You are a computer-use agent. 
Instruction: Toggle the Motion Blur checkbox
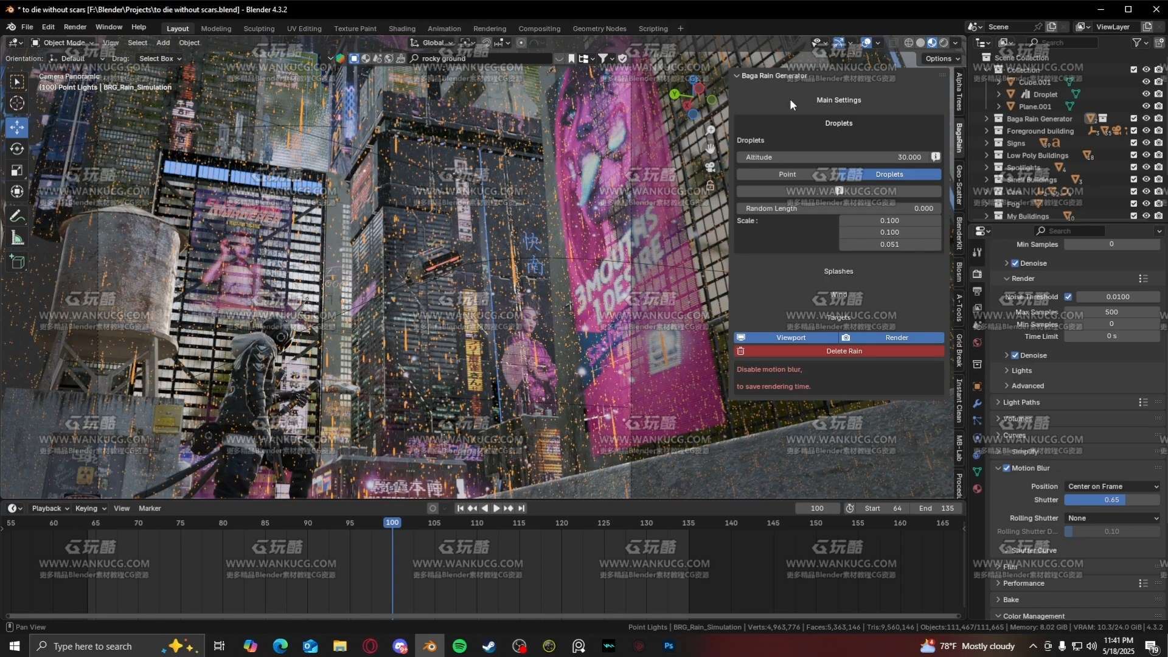pyautogui.click(x=1006, y=468)
